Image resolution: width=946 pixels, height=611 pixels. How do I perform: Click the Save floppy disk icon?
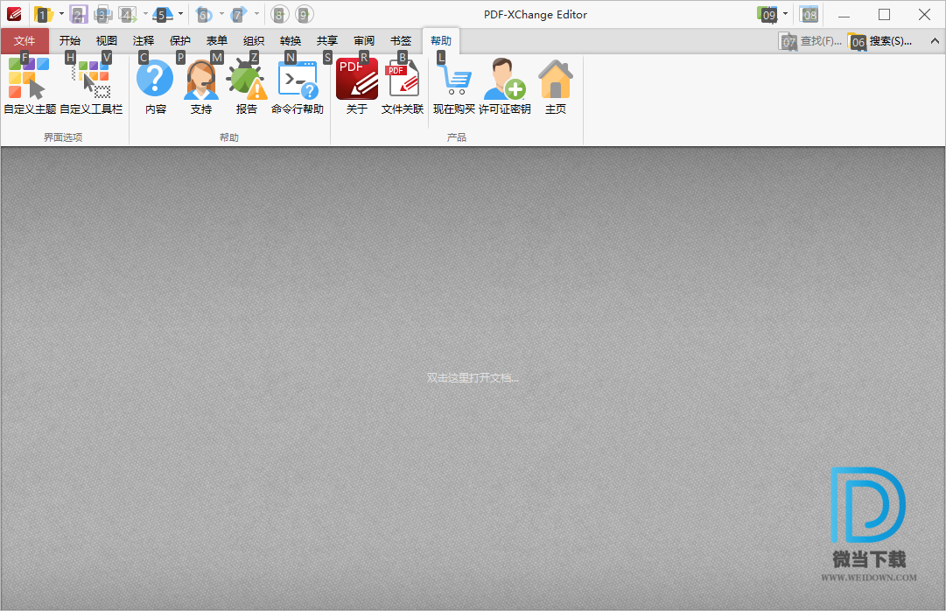coord(79,14)
